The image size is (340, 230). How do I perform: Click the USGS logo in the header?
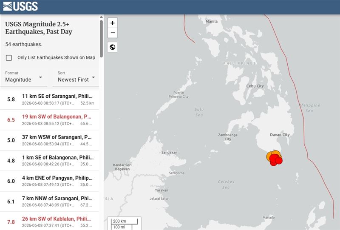[20, 6]
